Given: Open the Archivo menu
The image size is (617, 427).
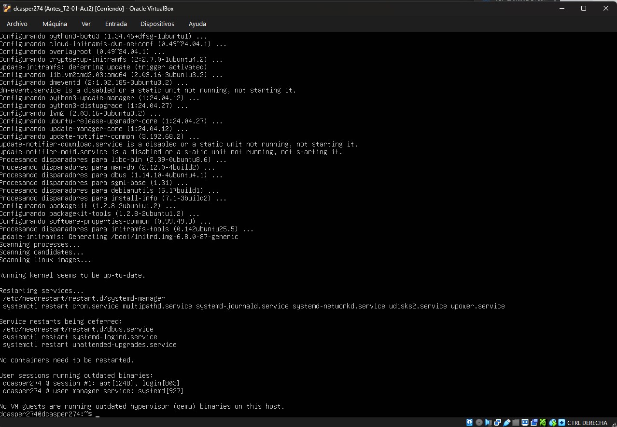Looking at the screenshot, I should tap(17, 24).
